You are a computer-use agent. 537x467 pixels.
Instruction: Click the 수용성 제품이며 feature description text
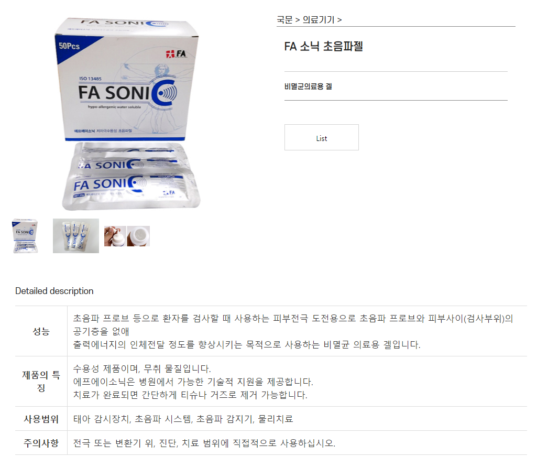point(142,368)
